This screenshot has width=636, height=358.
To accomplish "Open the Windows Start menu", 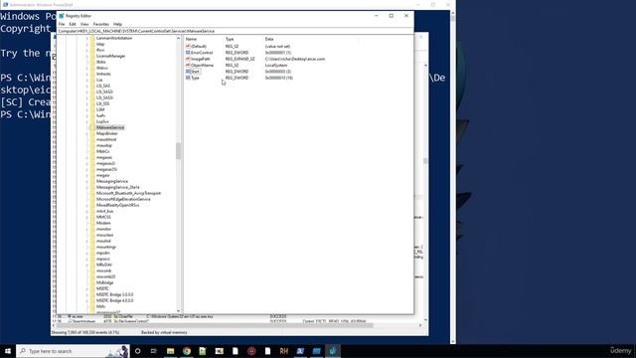I will 8,351.
